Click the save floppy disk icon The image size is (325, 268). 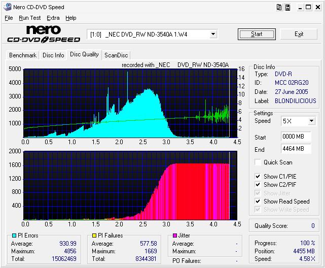coord(287,8)
